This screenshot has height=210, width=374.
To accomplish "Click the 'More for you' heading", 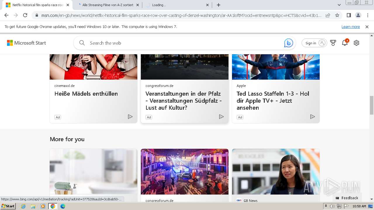I will pyautogui.click(x=67, y=139).
